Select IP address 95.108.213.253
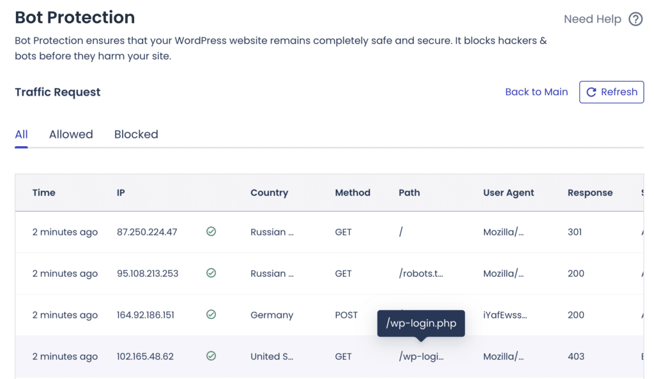 pos(148,274)
